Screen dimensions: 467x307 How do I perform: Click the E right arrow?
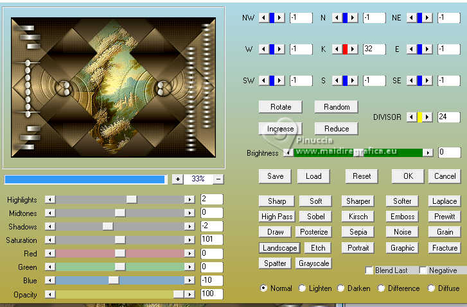(427, 49)
